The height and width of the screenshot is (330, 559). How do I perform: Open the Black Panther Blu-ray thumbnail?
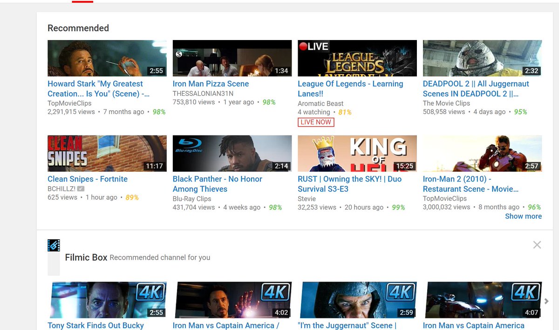click(x=232, y=154)
